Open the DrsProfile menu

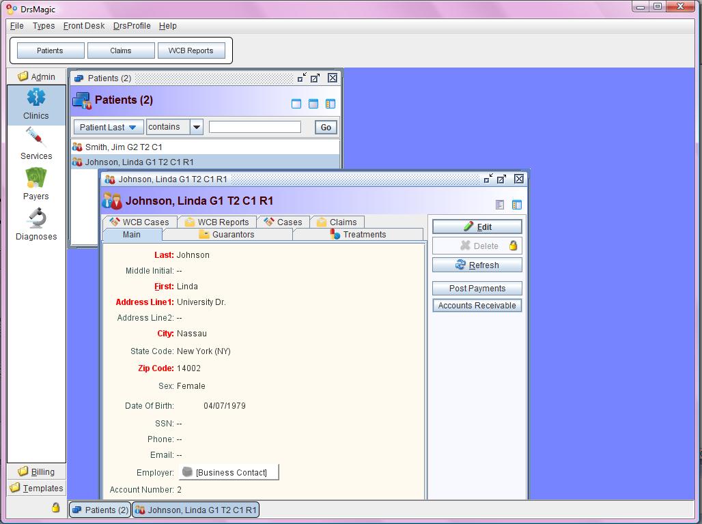(x=132, y=25)
